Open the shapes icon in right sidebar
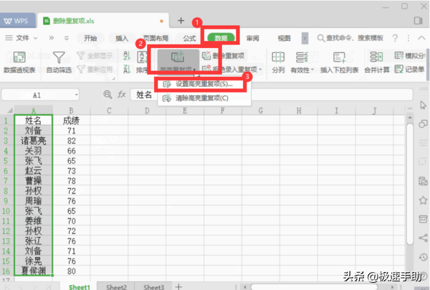The height and width of the screenshot is (290, 430). tap(423, 124)
